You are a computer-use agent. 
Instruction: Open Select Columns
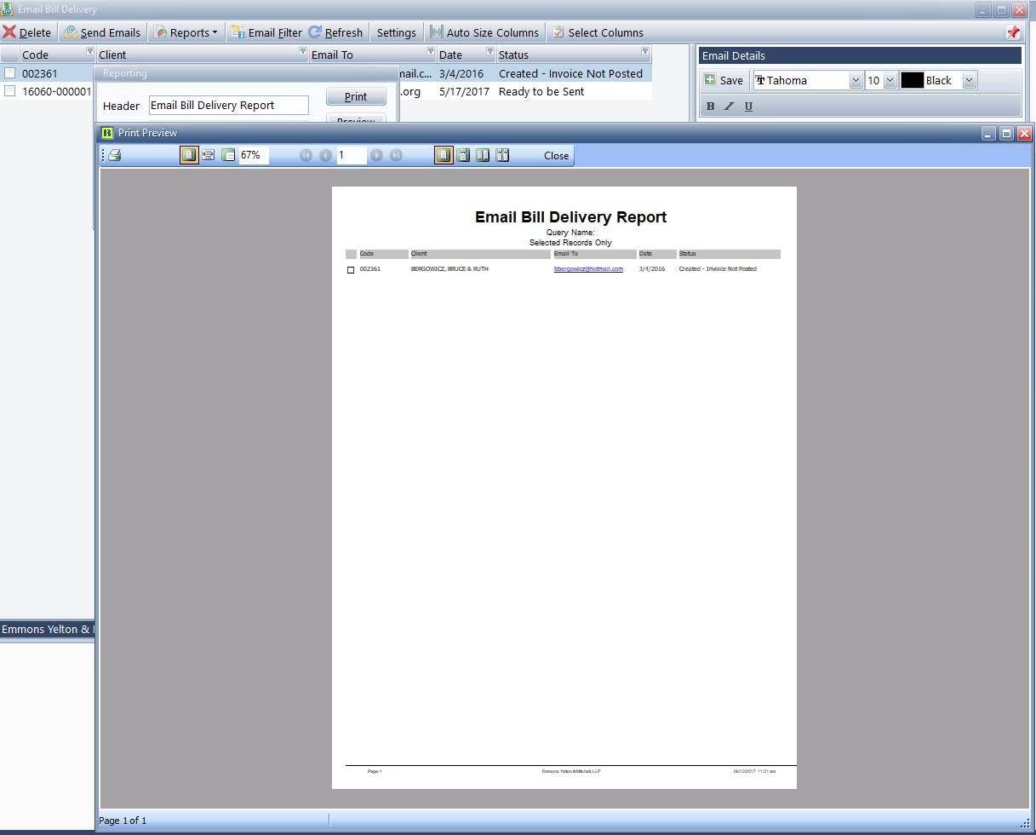pyautogui.click(x=598, y=32)
